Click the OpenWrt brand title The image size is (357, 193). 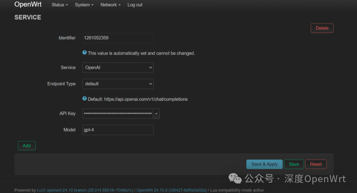pyautogui.click(x=28, y=4)
